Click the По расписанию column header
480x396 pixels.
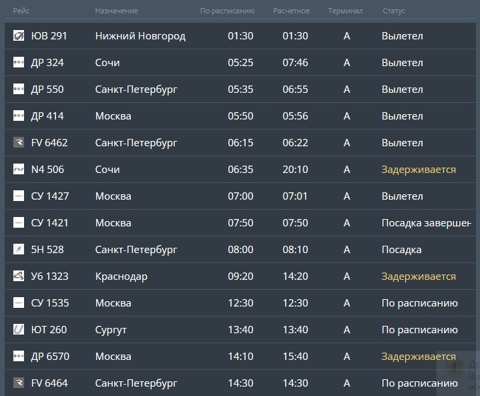227,11
